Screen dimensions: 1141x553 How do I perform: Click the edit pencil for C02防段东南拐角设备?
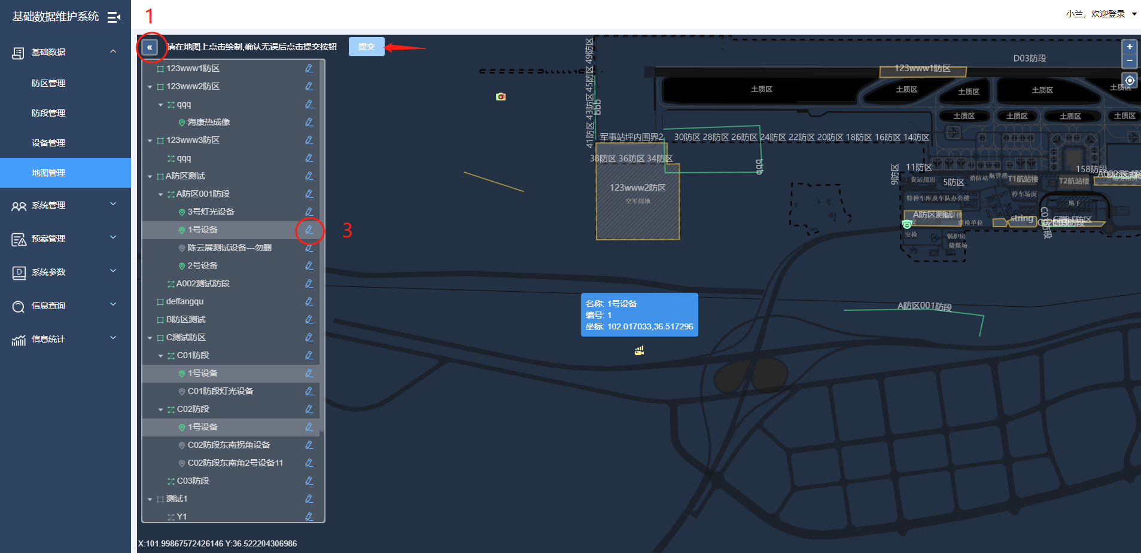[x=309, y=445]
